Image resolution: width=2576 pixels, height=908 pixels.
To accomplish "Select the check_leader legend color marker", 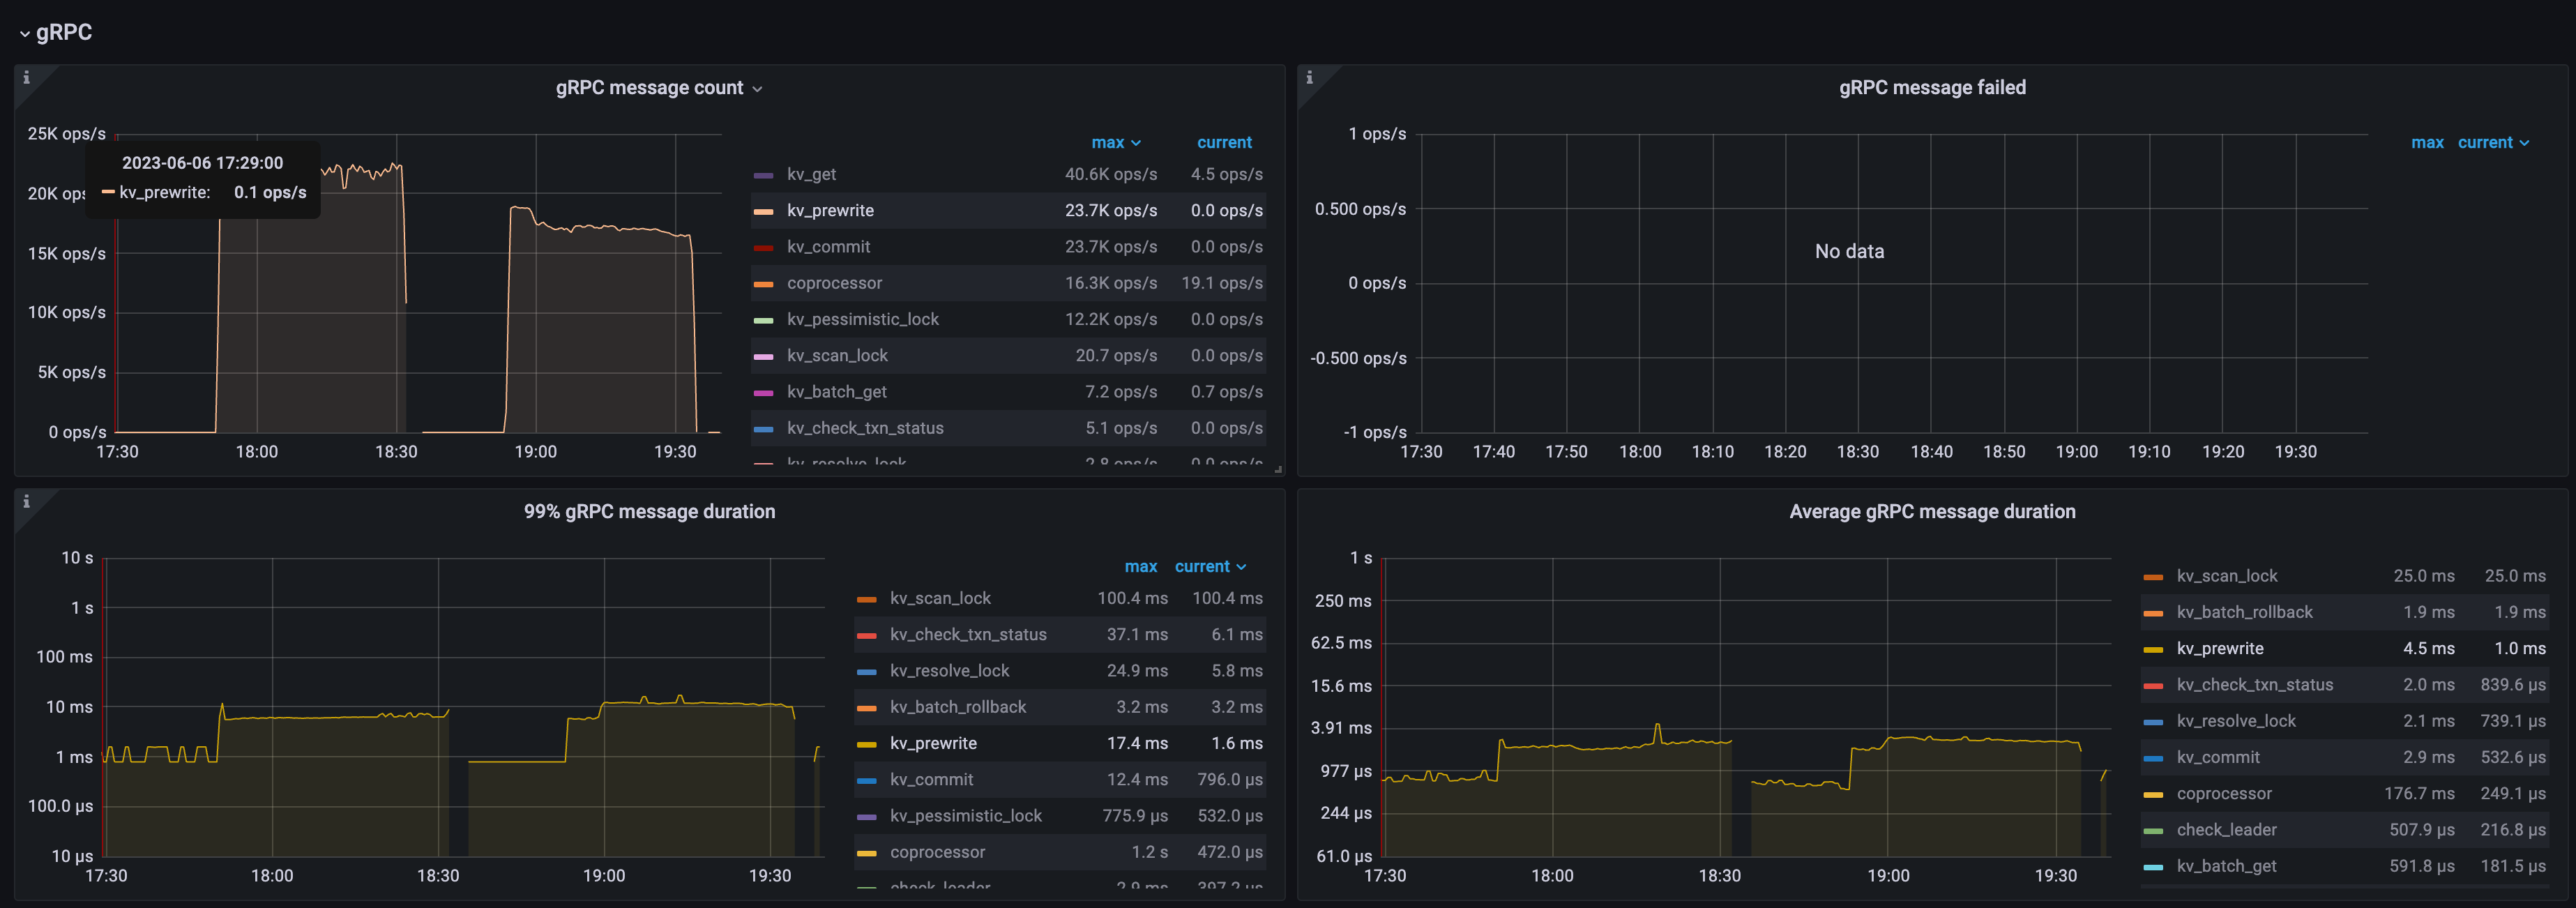I will [x=2154, y=829].
